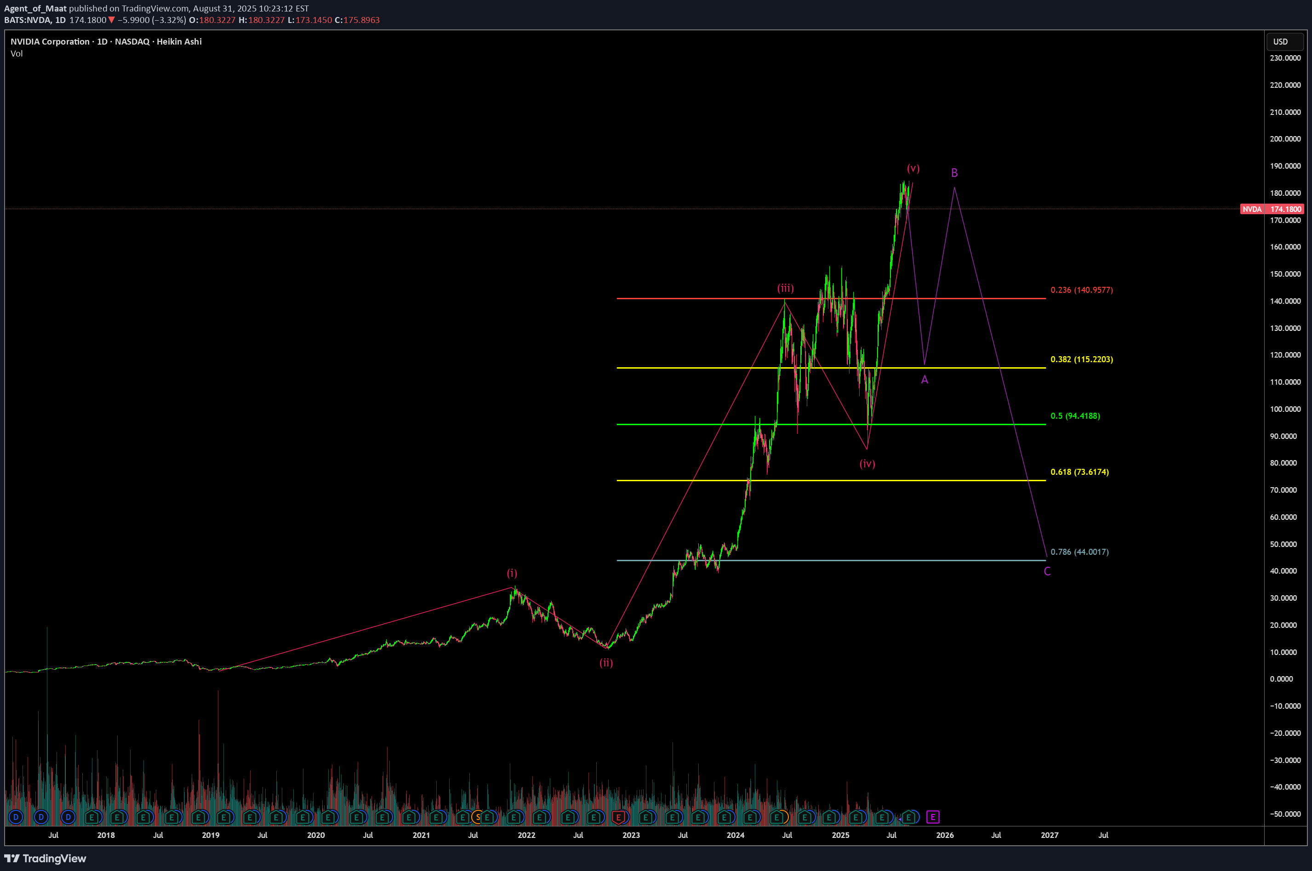
Task: Click the 174.1800 current price label
Action: 1286,209
